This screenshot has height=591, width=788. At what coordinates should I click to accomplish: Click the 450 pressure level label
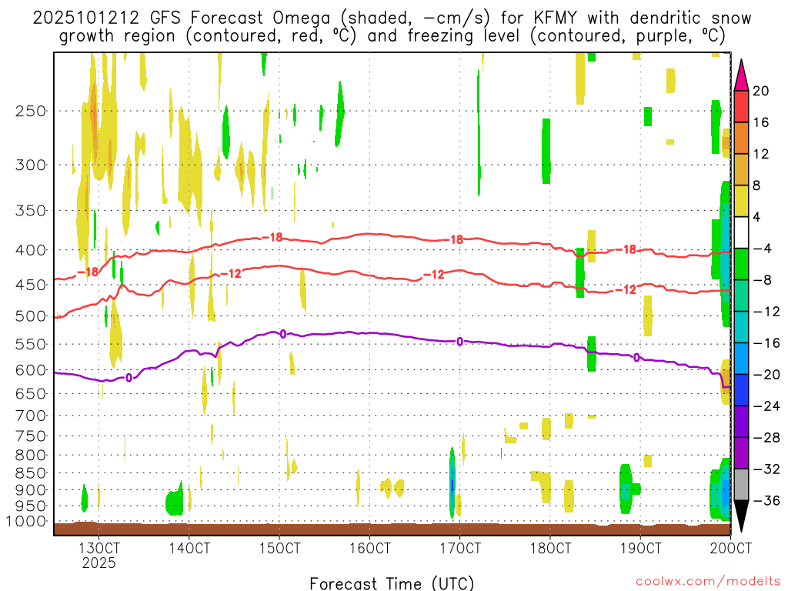31,285
